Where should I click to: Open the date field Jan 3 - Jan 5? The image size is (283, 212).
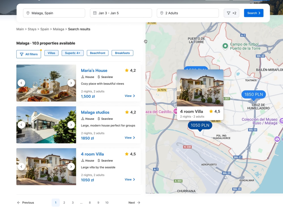121,13
